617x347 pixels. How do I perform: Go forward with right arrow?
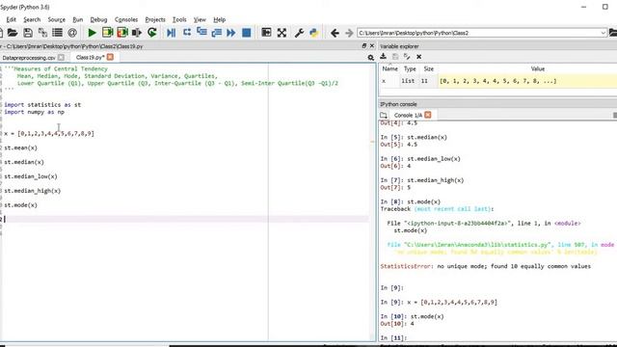point(349,33)
